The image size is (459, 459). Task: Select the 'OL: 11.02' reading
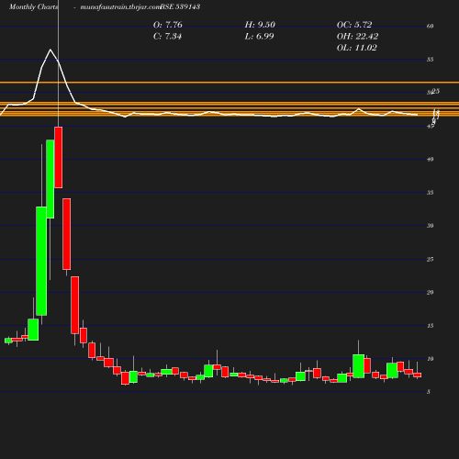click(x=357, y=48)
